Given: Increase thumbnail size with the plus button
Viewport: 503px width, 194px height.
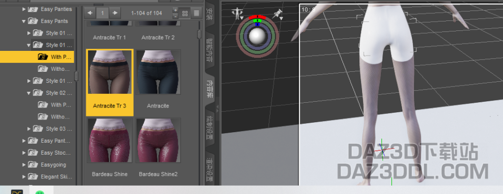Looking at the screenshot, I should click(x=175, y=10).
